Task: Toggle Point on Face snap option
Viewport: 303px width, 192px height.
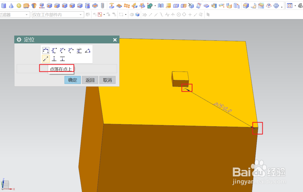Action: (x=201, y=15)
